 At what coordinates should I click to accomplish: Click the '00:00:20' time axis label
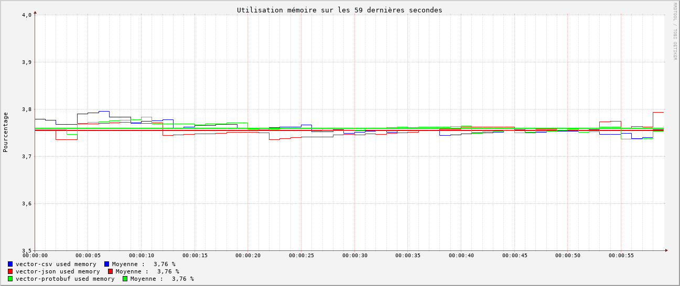[x=248, y=256]
